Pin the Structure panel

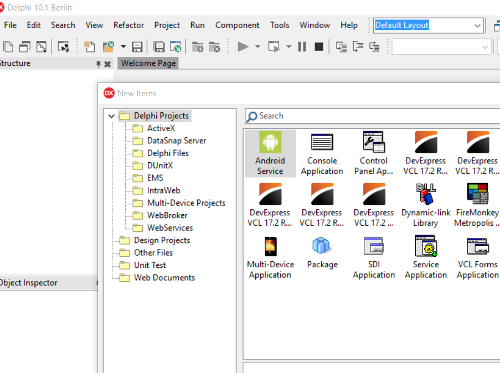[98, 64]
